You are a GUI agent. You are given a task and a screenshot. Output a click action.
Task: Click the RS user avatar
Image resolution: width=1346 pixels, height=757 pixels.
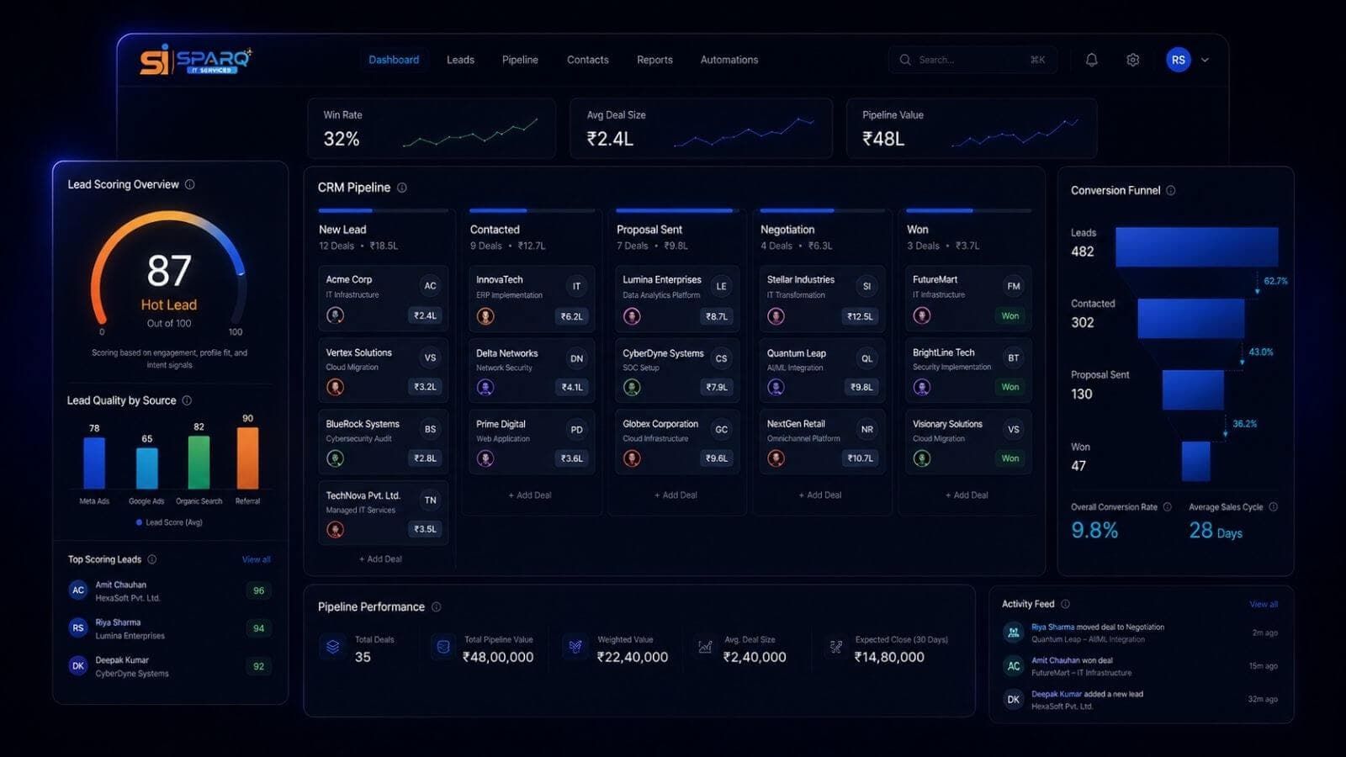[1178, 60]
